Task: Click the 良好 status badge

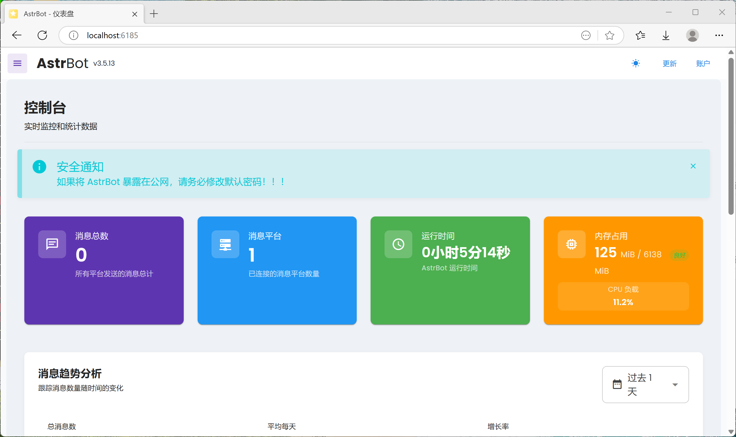Action: 679,255
